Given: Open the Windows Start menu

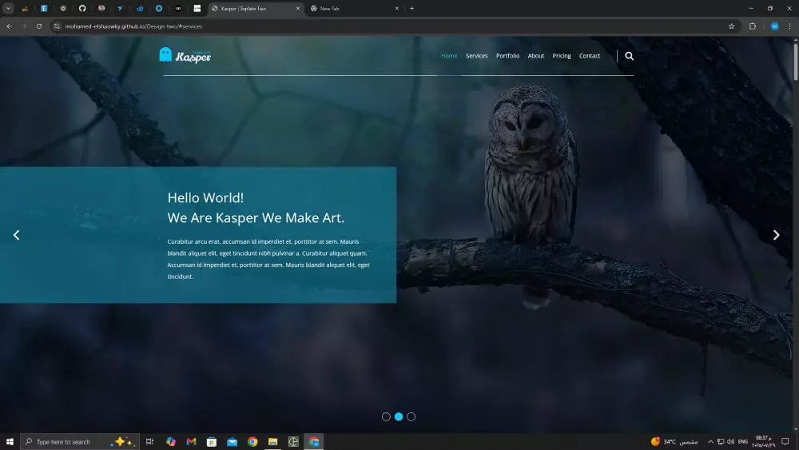Looking at the screenshot, I should (10, 442).
